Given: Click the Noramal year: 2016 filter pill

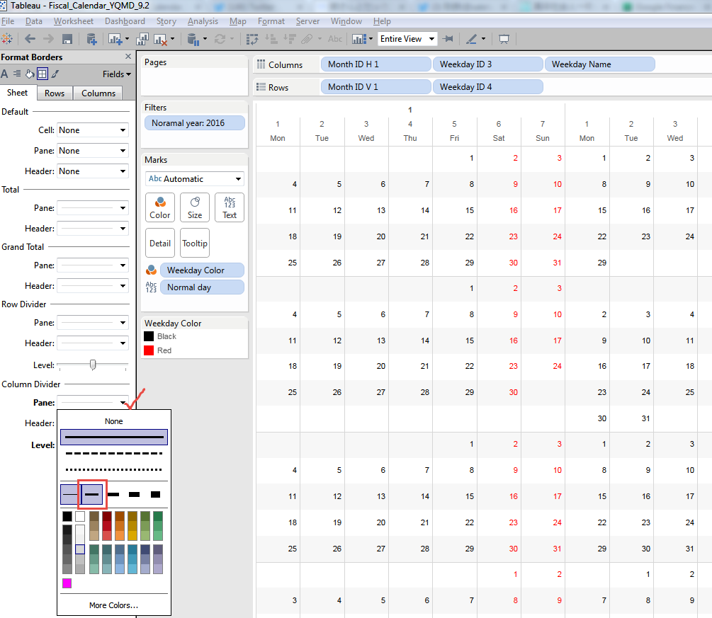Looking at the screenshot, I should 194,123.
